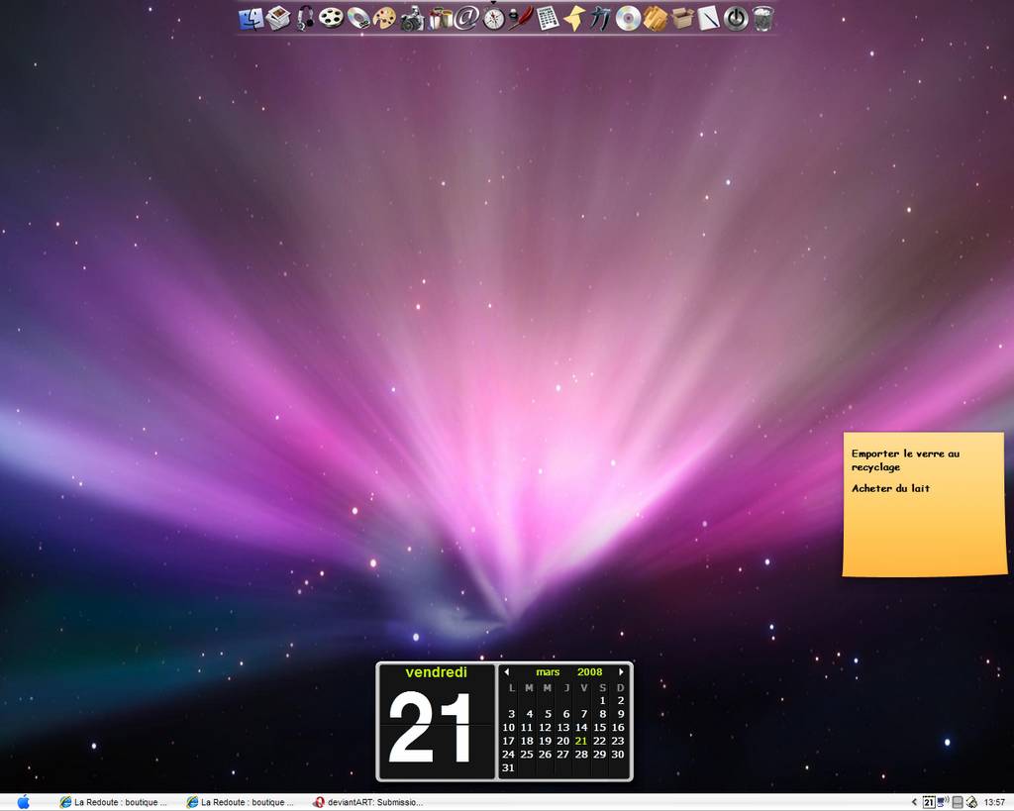Screen dimensions: 1014x811
Task: Select day 28 in the March calendar
Action: coord(581,755)
